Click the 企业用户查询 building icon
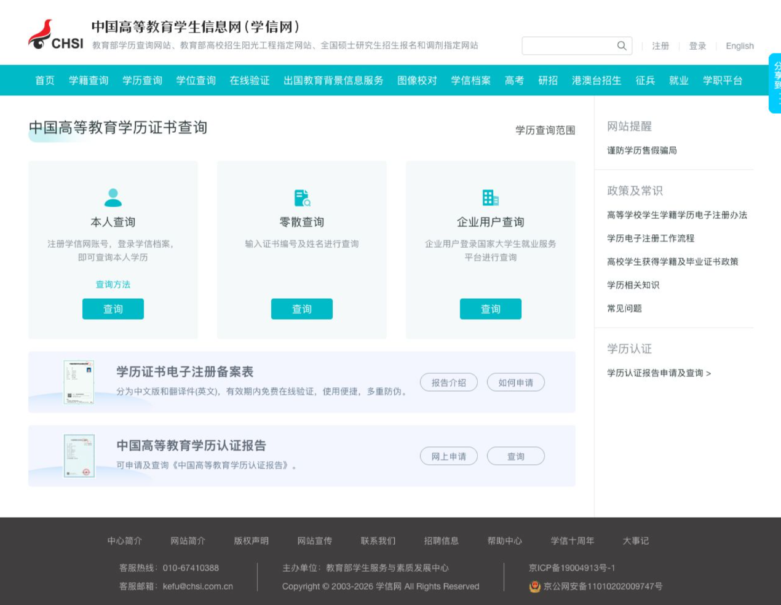781x605 pixels. [x=491, y=197]
